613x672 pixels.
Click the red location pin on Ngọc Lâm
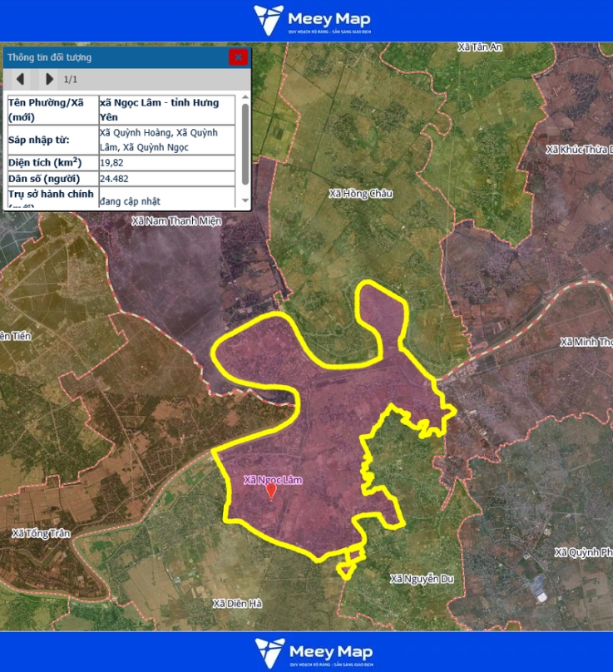coord(270,491)
